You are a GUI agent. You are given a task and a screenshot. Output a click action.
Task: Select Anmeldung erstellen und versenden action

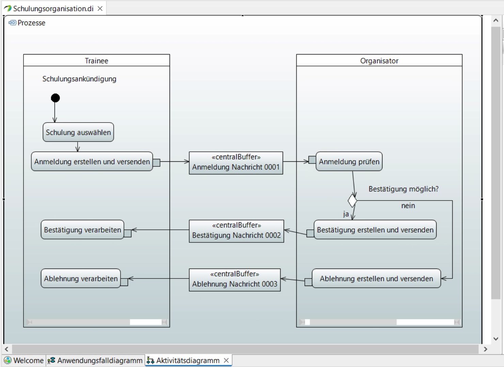[92, 161]
